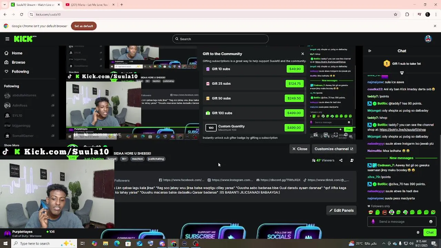Switch to Suula10 Stream browser tab
This screenshot has width=441, height=248.
tap(35, 5)
